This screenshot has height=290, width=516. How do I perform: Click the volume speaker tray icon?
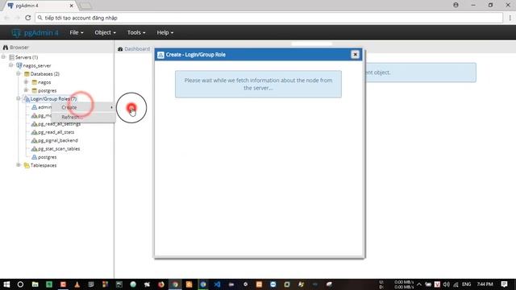[446, 284]
